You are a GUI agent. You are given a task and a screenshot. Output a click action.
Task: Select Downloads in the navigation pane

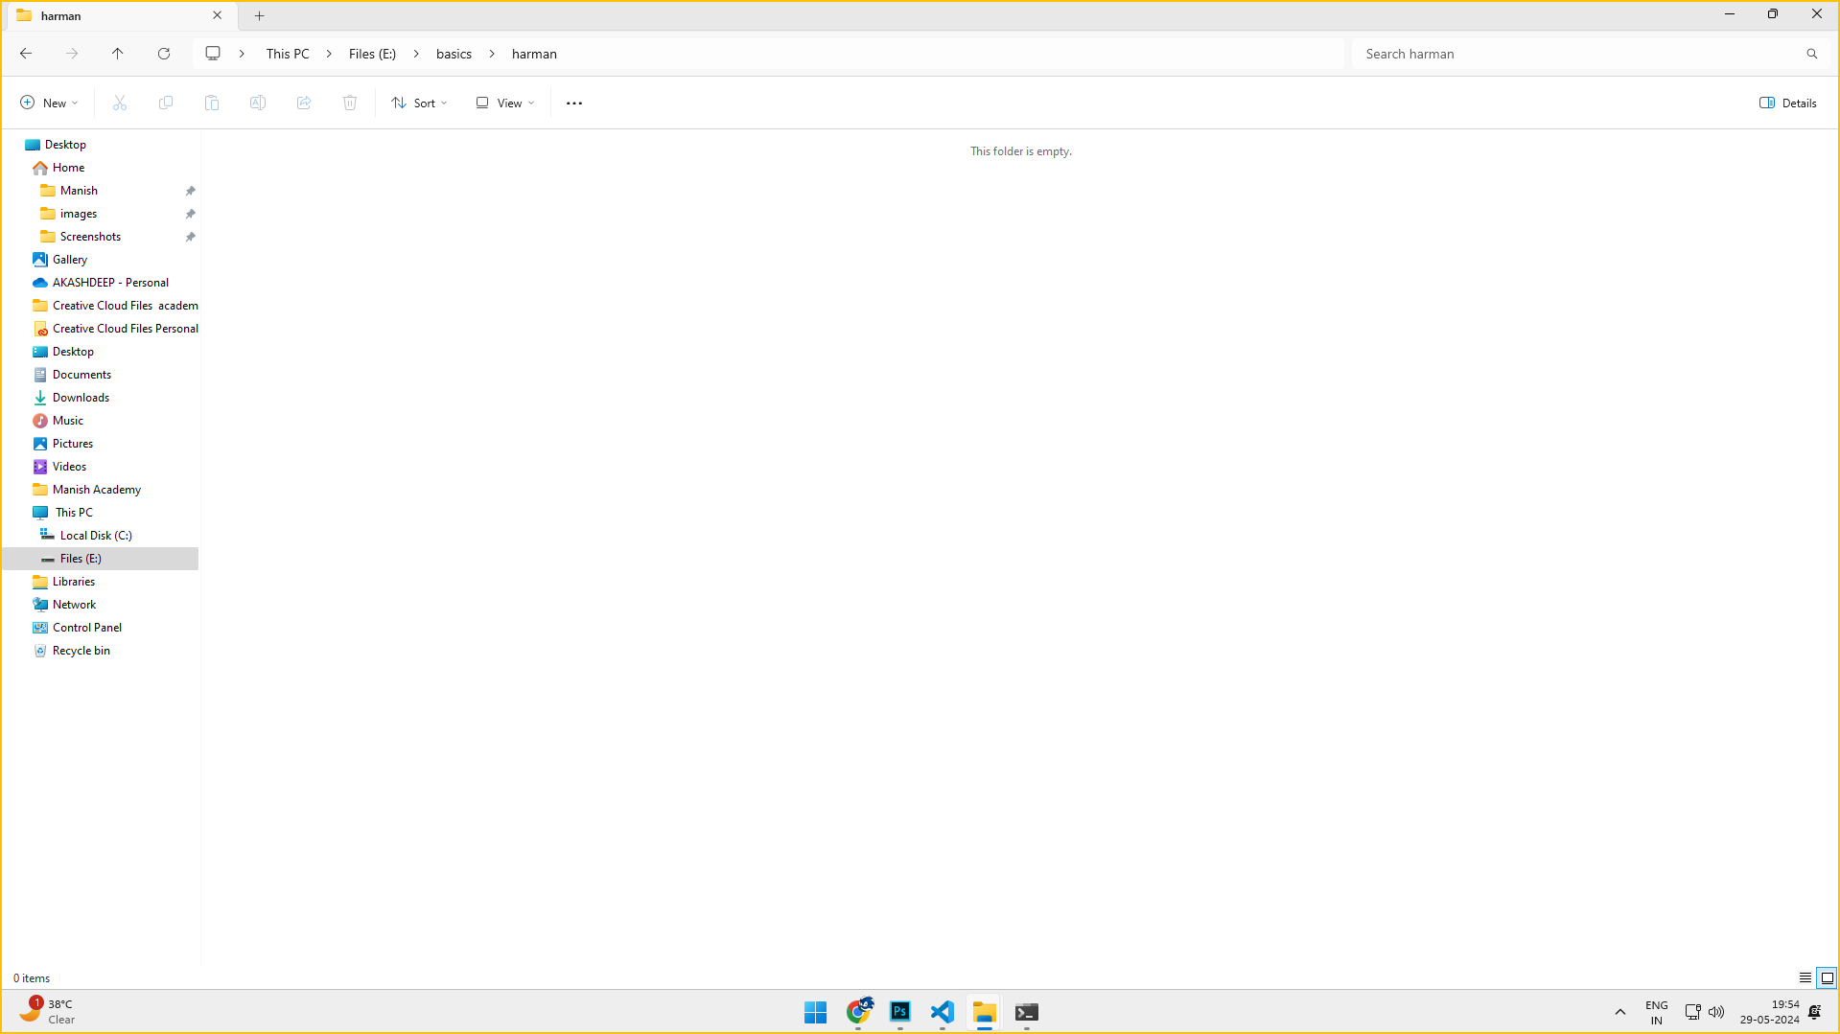(x=81, y=398)
